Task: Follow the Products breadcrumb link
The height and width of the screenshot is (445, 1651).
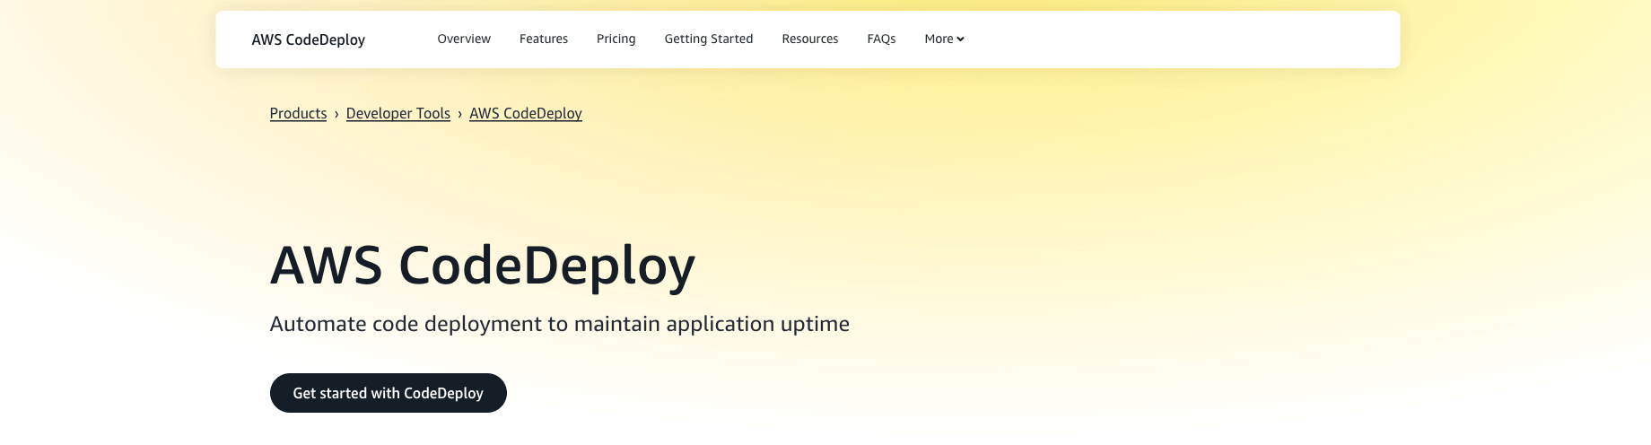Action: click(x=298, y=113)
